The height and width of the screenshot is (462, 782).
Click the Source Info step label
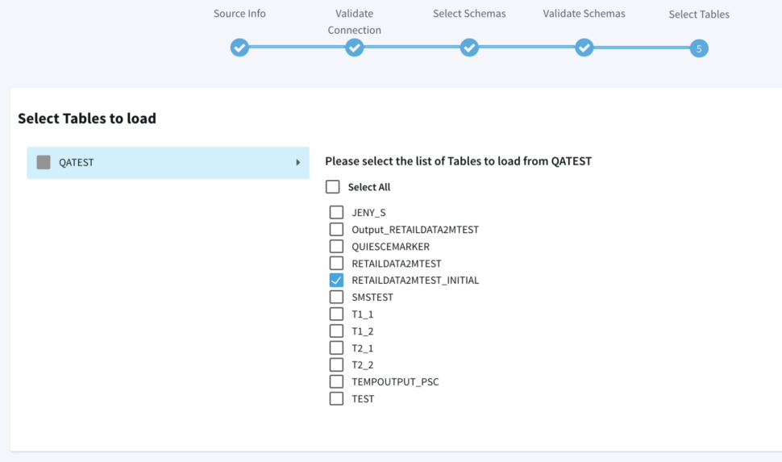coord(239,14)
